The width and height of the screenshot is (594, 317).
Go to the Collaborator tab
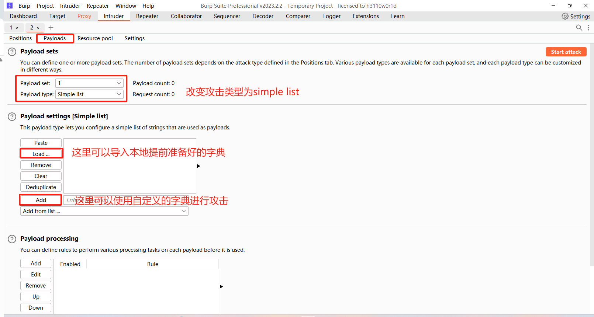186,16
